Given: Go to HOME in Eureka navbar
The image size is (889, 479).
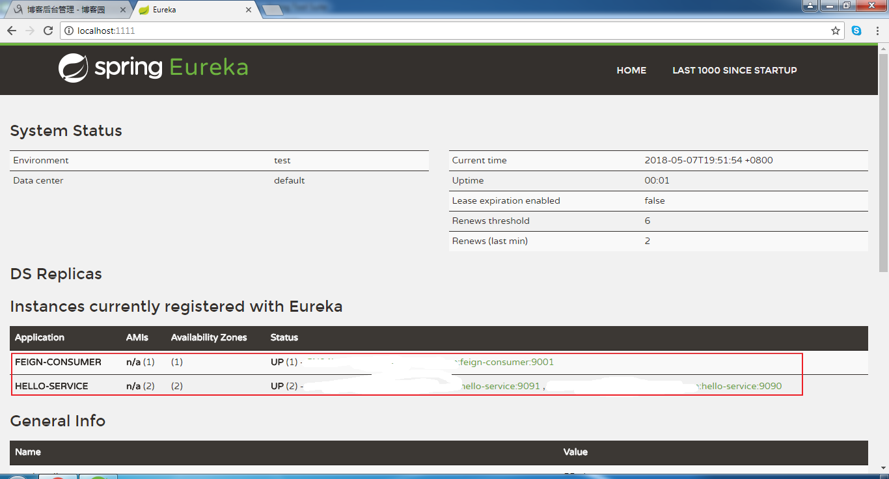Looking at the screenshot, I should pos(631,70).
